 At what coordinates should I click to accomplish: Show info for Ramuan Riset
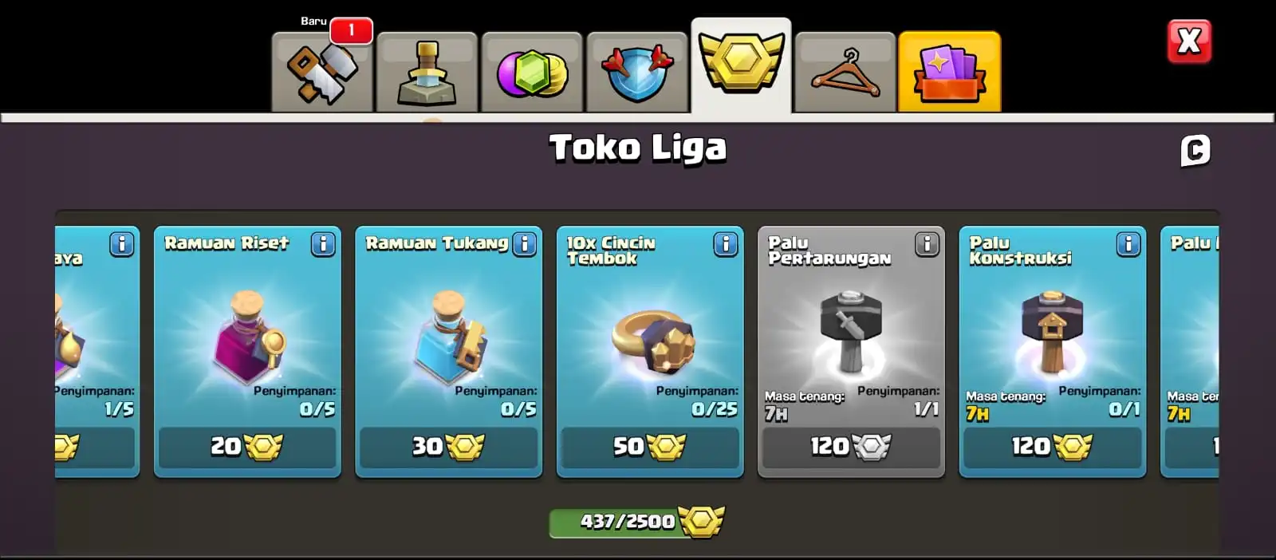(323, 244)
